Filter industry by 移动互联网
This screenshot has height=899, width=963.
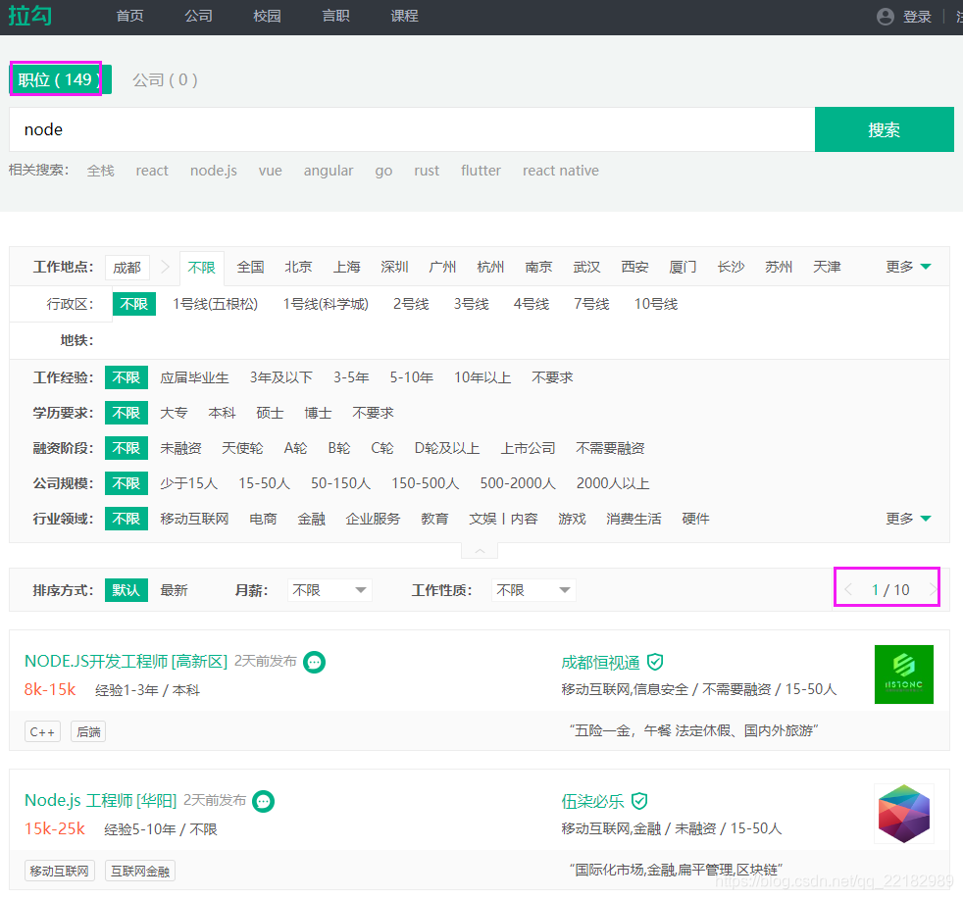(x=194, y=519)
